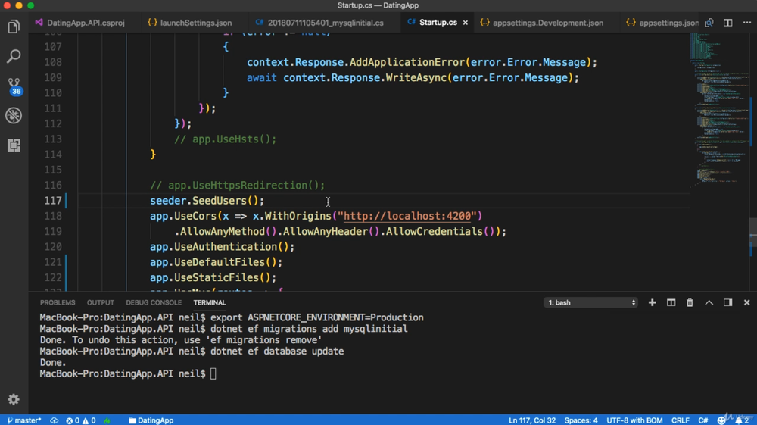Viewport: 757px width, 425px height.
Task: Open the Extensions view in activity bar
Action: coord(14,145)
